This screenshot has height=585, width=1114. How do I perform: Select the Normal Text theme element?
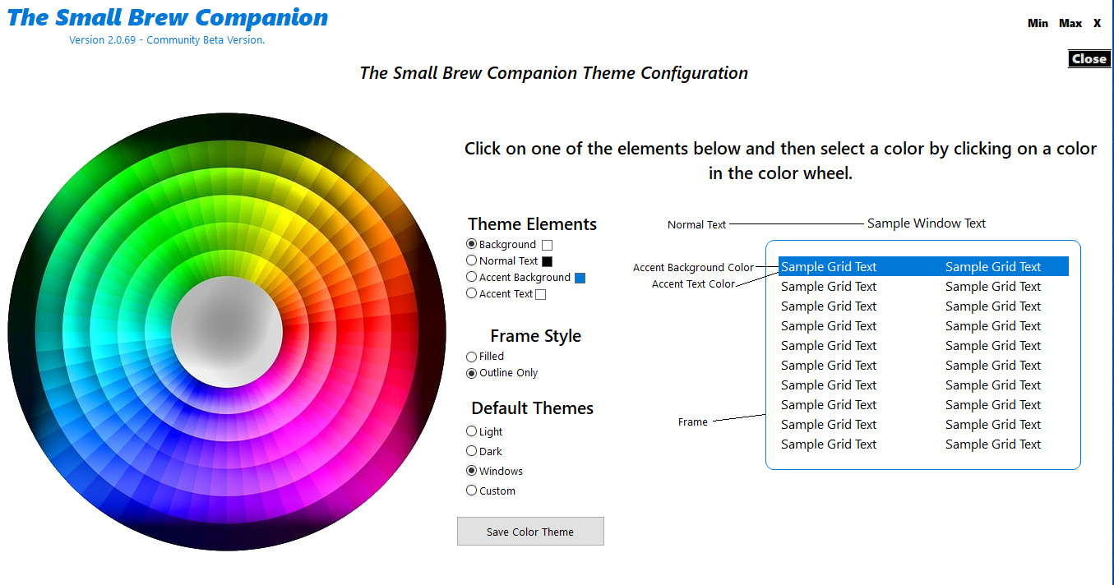click(471, 260)
